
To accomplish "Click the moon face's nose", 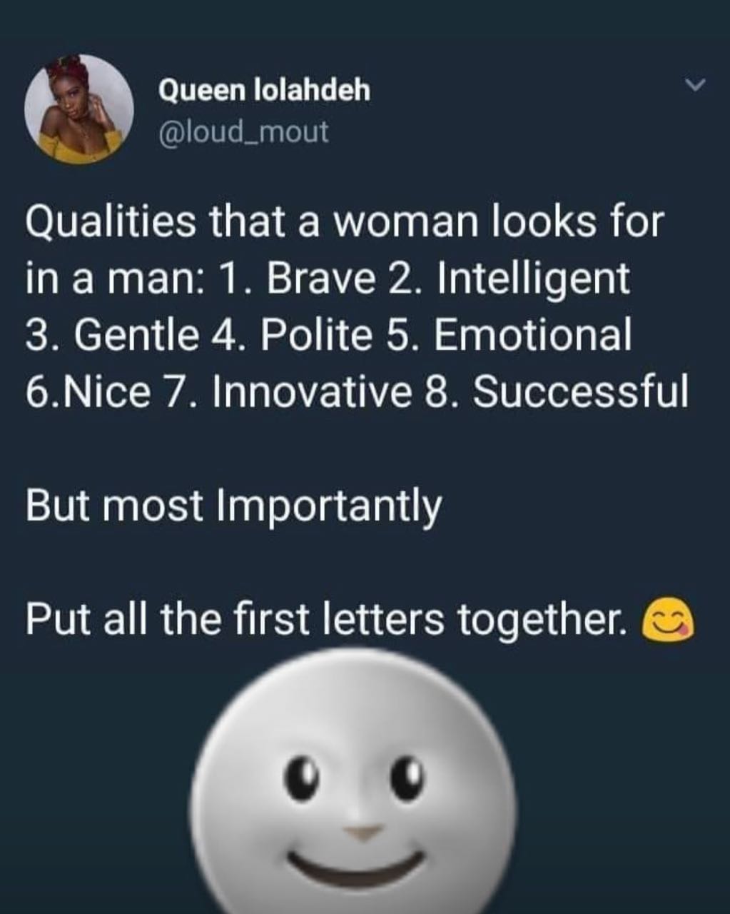I will coord(363,833).
